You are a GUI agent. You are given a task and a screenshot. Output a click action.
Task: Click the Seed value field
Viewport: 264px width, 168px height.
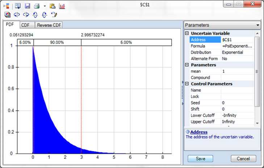point(237,103)
